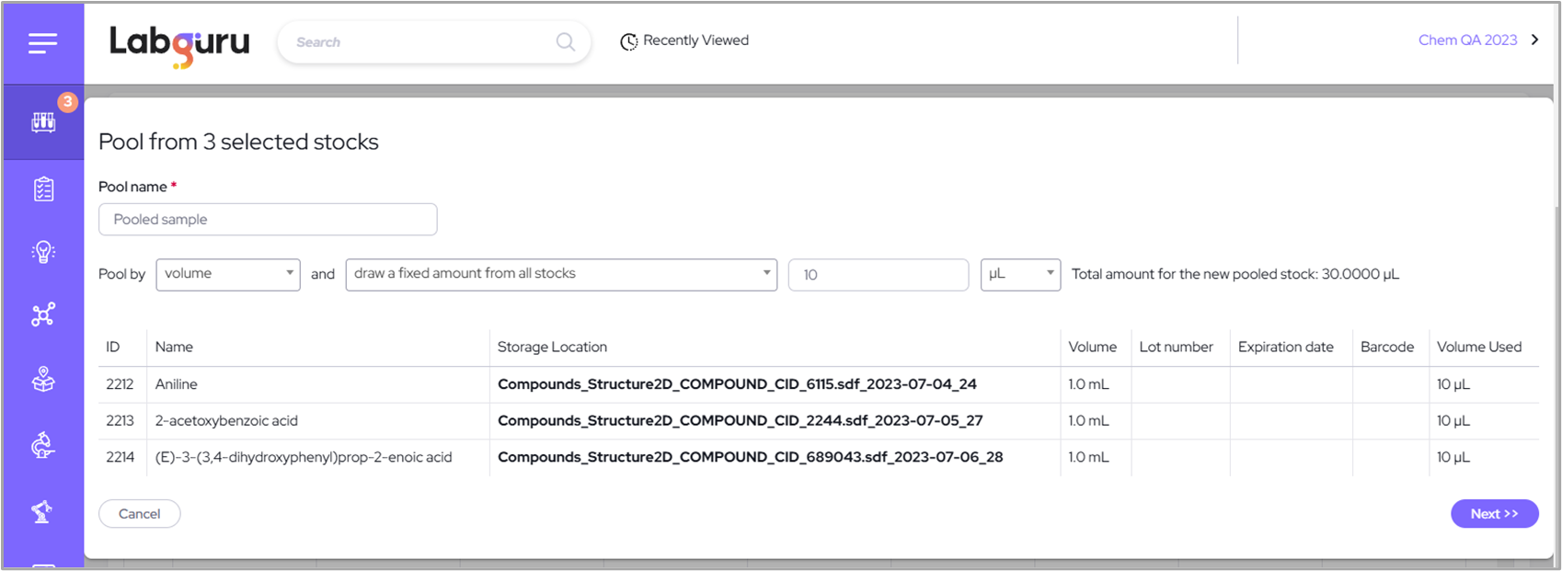1562x571 pixels.
Task: Click the lightbulb icon in the sidebar
Action: pos(43,252)
